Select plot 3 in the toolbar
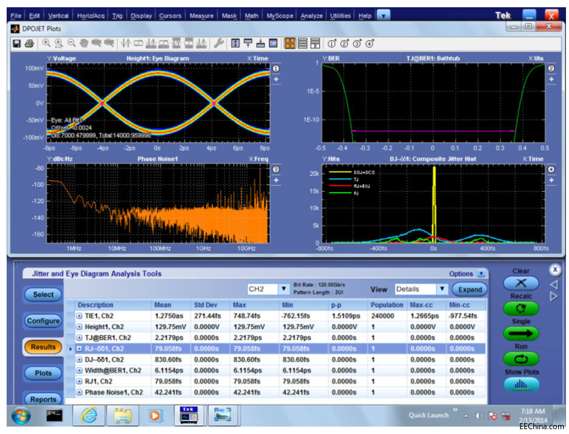569x434 pixels. pos(357,44)
